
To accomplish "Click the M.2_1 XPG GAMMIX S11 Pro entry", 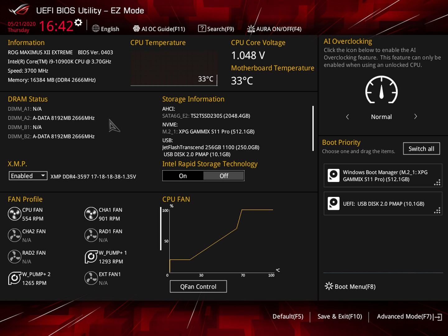I will click(x=208, y=132).
